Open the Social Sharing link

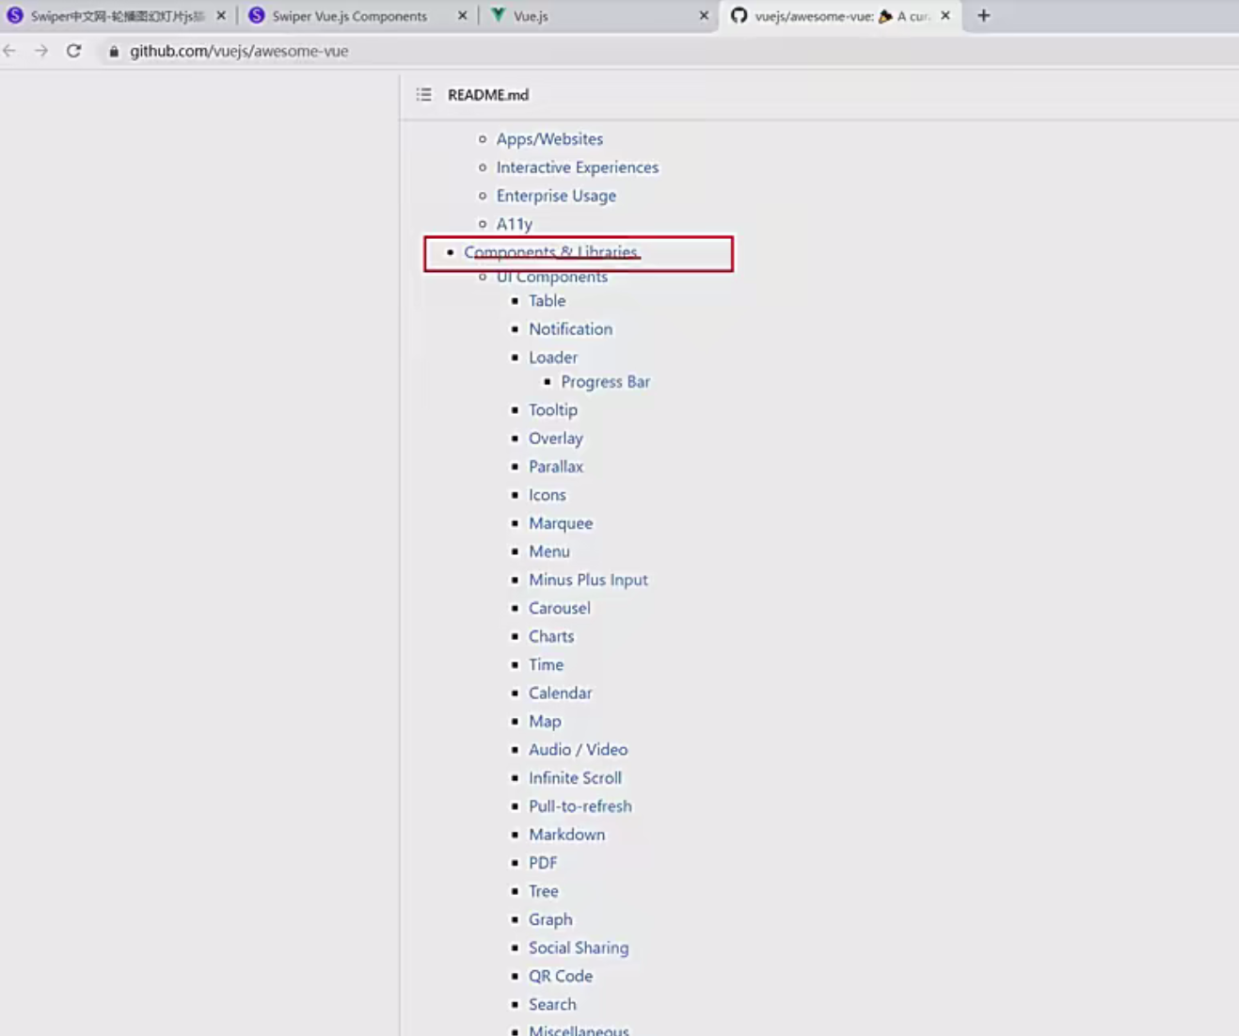point(579,947)
